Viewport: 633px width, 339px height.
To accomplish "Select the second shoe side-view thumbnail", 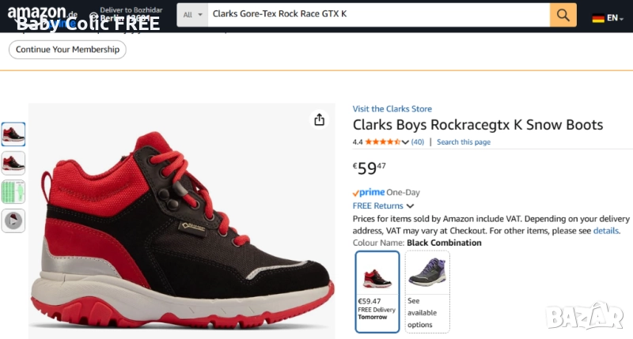I will 13,164.
